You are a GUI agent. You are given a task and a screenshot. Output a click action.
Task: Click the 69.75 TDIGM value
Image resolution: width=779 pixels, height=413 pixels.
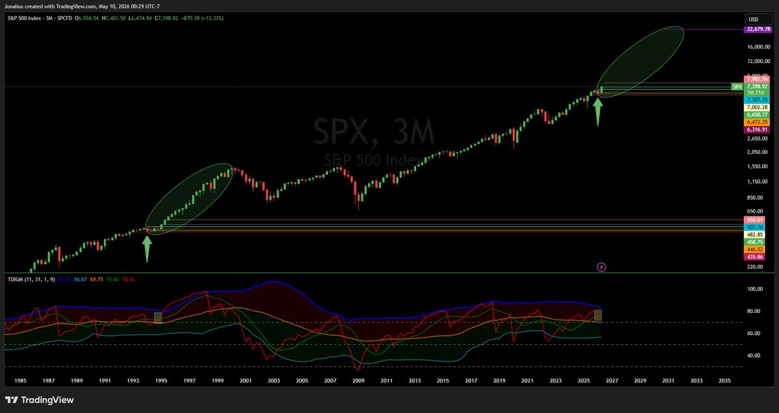click(x=96, y=279)
